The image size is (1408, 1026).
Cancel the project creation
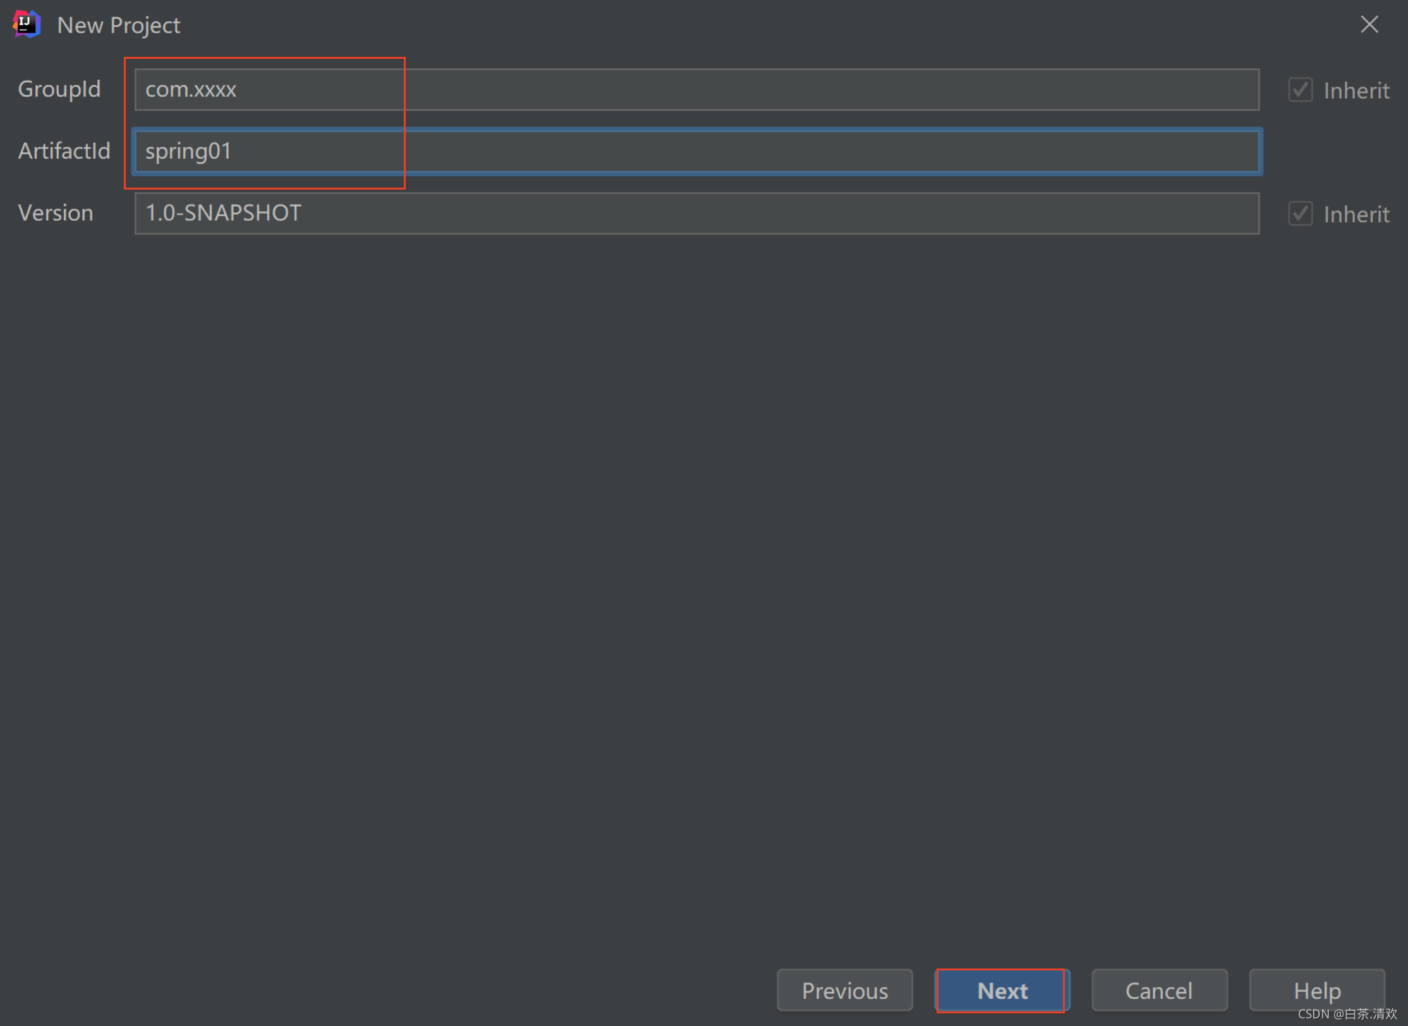coord(1159,990)
